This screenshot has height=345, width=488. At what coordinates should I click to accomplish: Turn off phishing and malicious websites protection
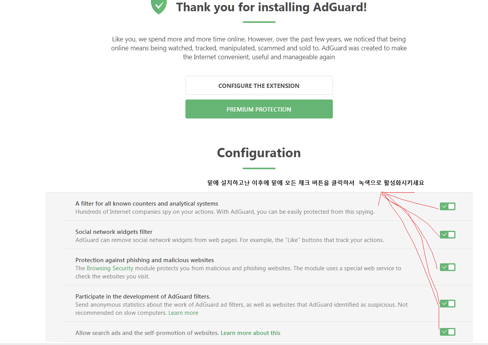tap(447, 267)
